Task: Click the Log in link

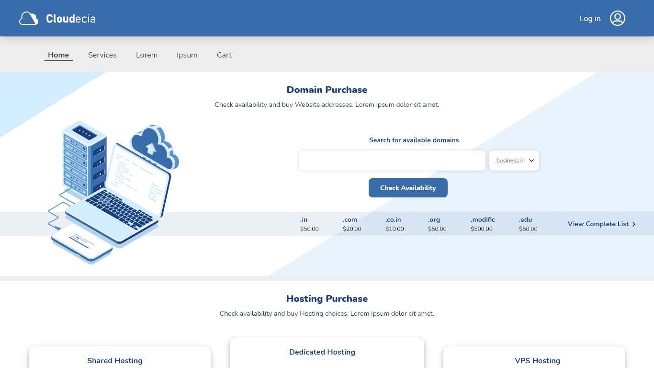Action: point(590,19)
